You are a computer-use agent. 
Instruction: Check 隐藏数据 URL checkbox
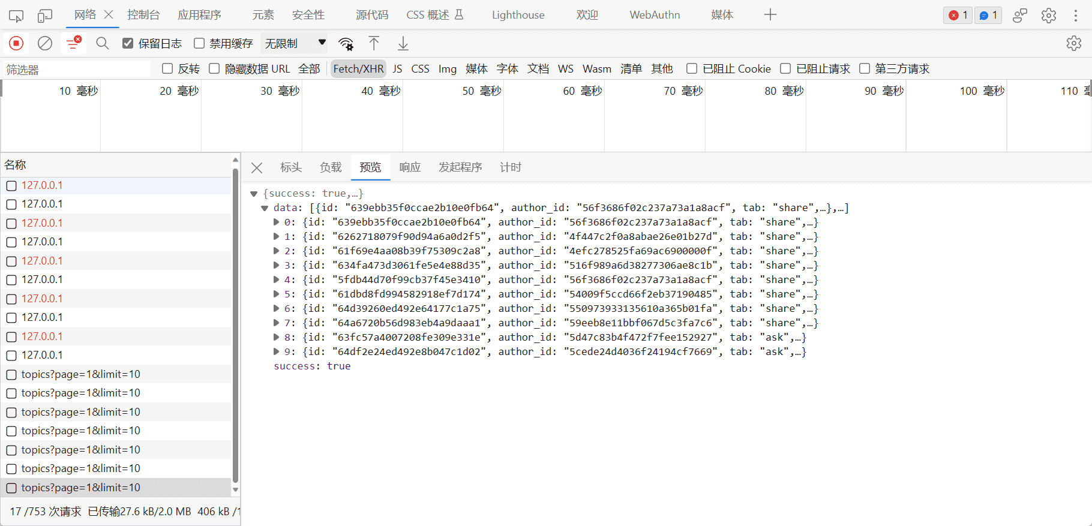(x=214, y=68)
